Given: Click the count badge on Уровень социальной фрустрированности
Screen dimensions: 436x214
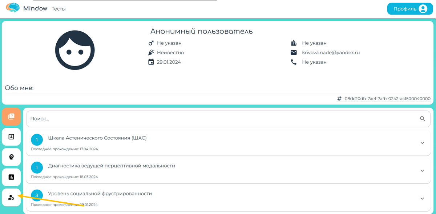Looking at the screenshot, I should point(37,195).
